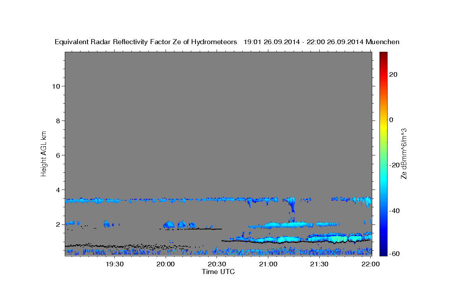The image size is (460, 307).
Task: Click the height axis label 2
Action: coord(58,224)
